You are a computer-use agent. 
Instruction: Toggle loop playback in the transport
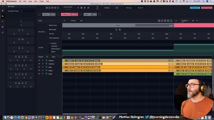[88, 8]
